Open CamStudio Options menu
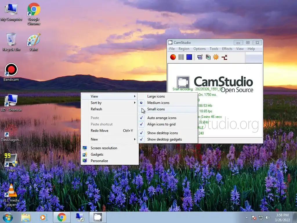Image resolution: width=297 pixels, height=223 pixels. tap(200, 49)
